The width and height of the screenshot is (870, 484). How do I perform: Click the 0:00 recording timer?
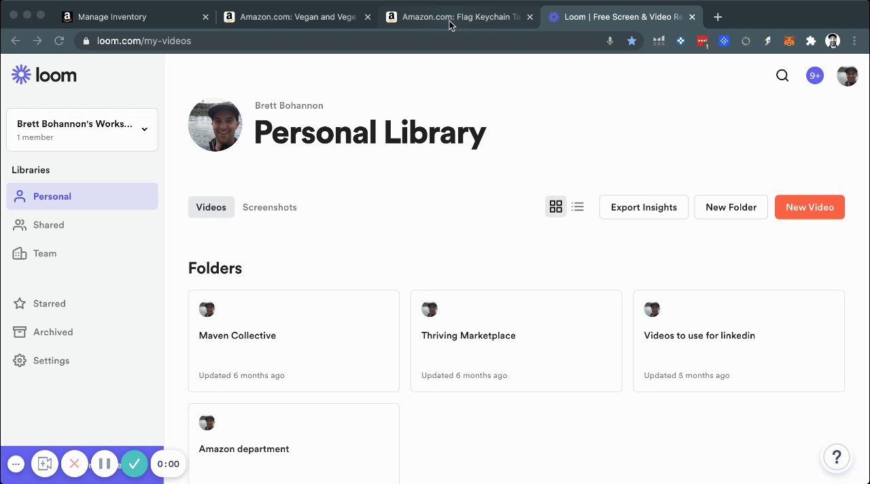[168, 464]
